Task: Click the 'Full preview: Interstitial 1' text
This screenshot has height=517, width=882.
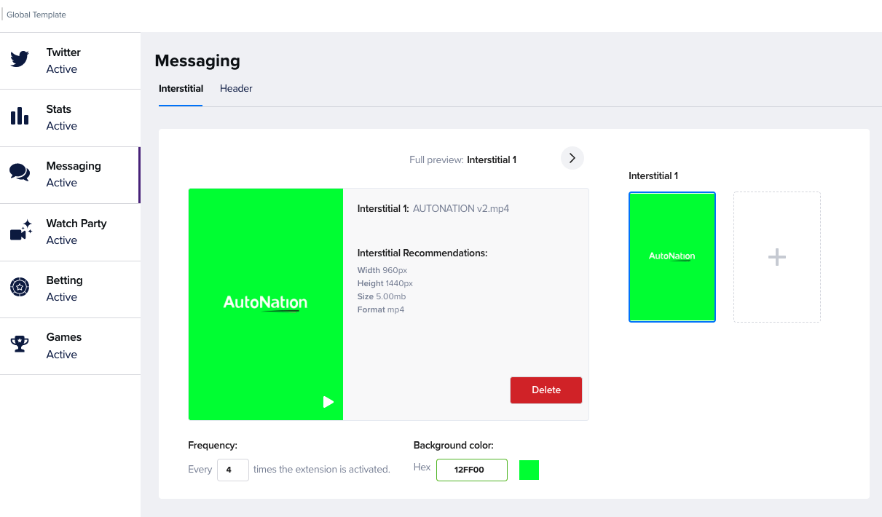Action: [x=463, y=159]
